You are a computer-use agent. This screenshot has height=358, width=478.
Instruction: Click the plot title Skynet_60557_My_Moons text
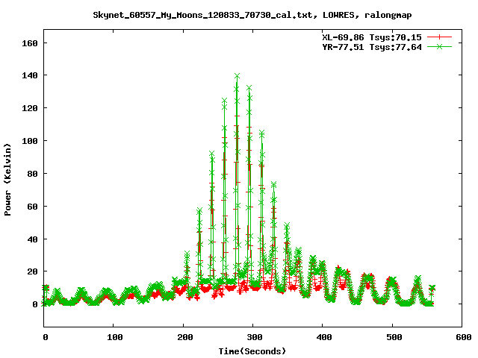(x=252, y=15)
